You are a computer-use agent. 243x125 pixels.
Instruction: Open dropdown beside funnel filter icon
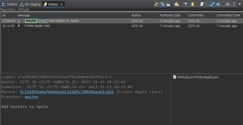[207, 4]
